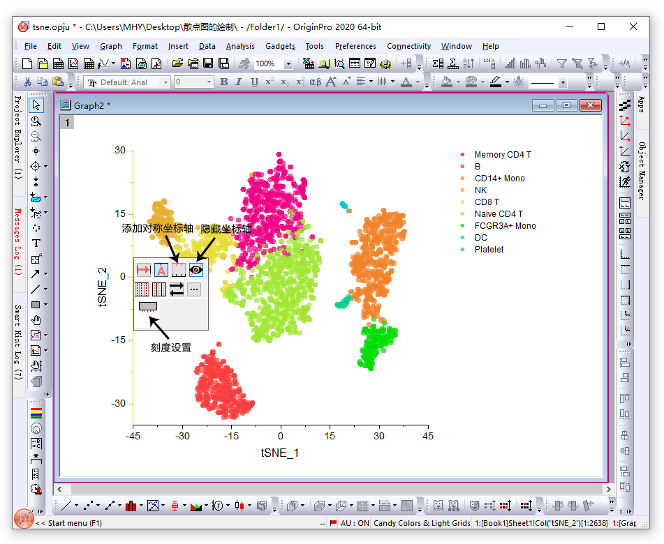Toggle Greek alphabet formatting

tap(316, 82)
